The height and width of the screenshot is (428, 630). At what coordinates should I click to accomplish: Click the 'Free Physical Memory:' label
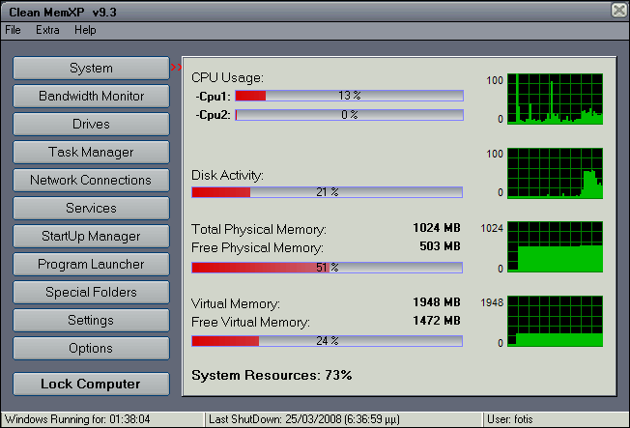[257, 248]
